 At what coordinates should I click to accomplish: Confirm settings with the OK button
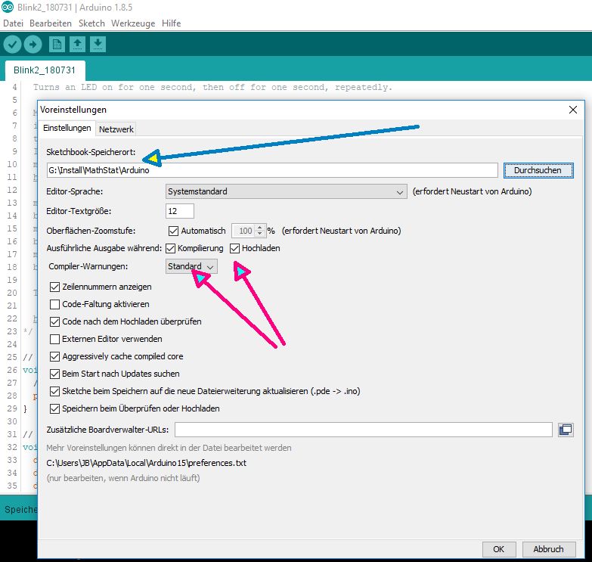coord(499,549)
